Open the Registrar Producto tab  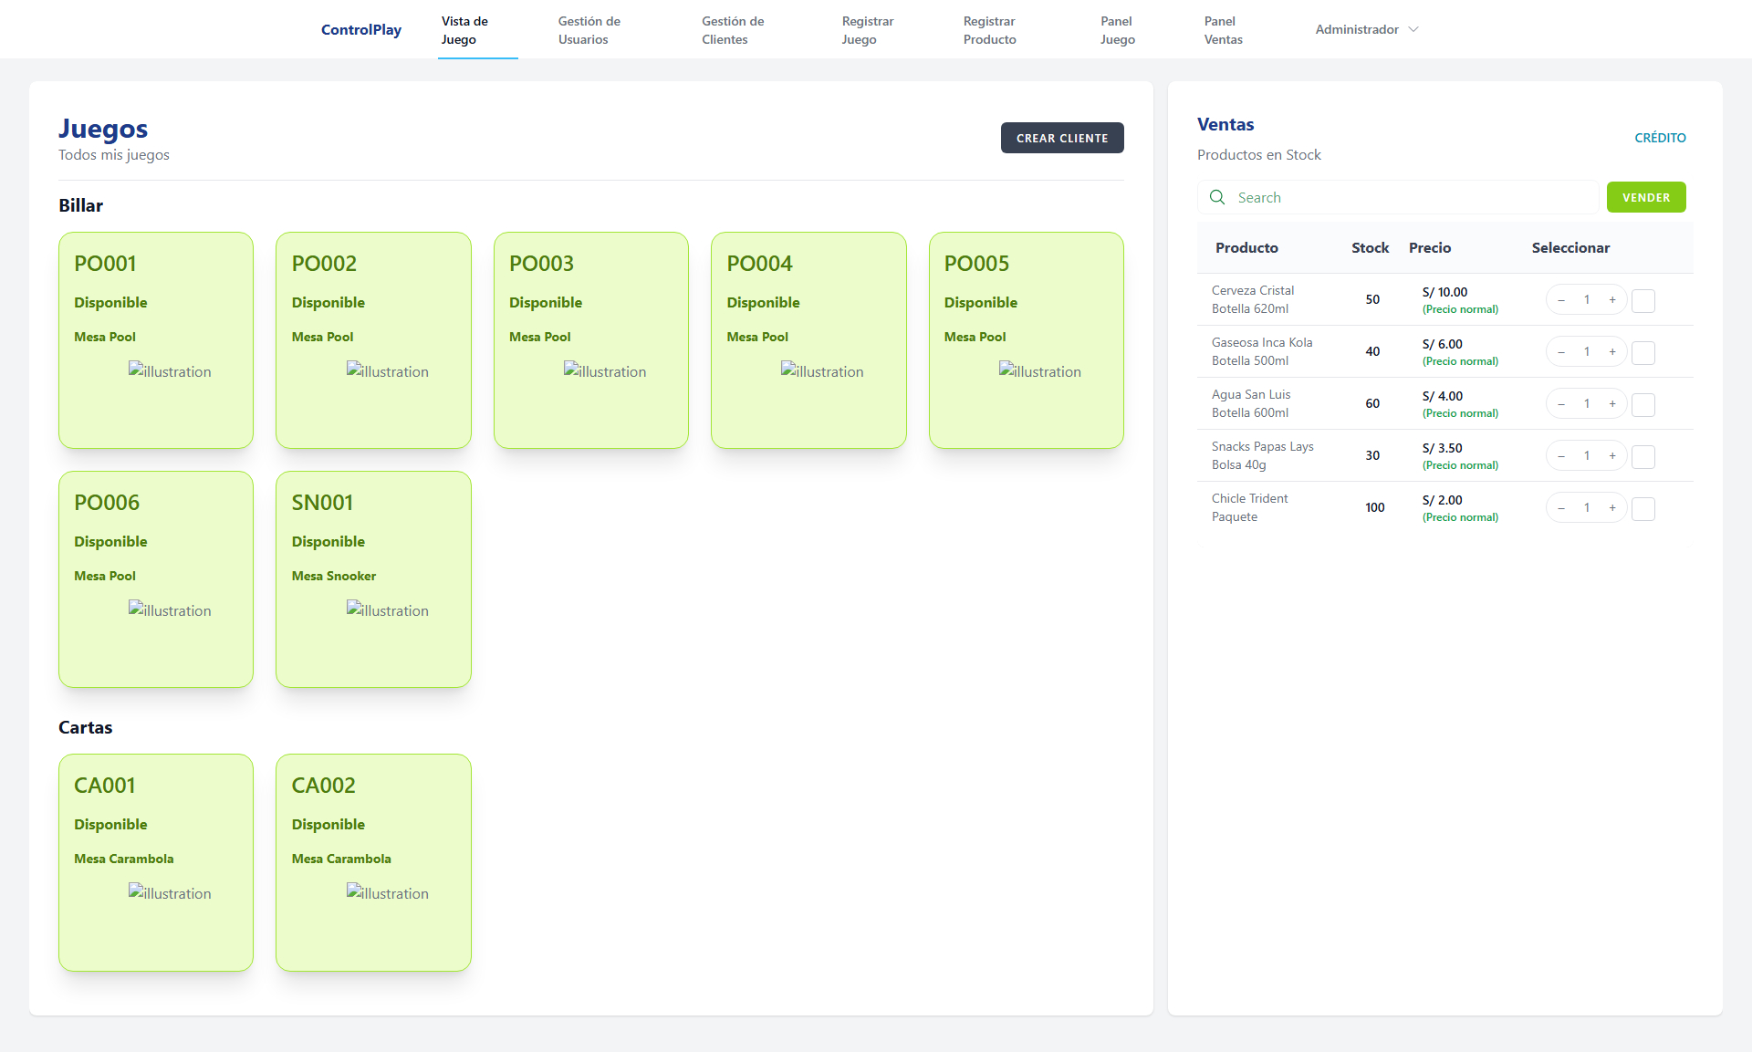[989, 30]
